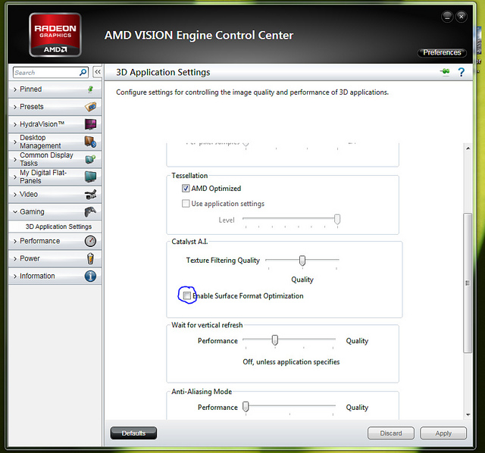The image size is (485, 453).
Task: Click the Desktop Management icon
Action: [91, 142]
